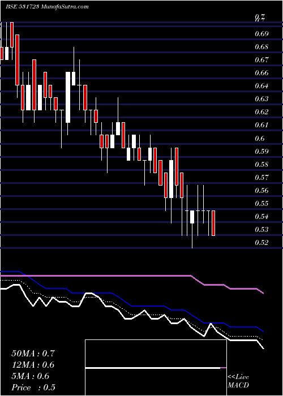Click the MACD histogram box

coord(156,368)
